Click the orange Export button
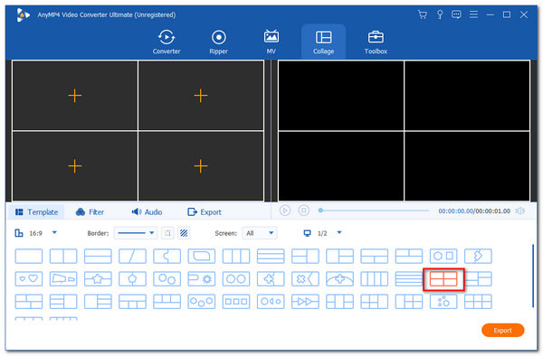Viewport: 543px width, 356px height. (502, 330)
